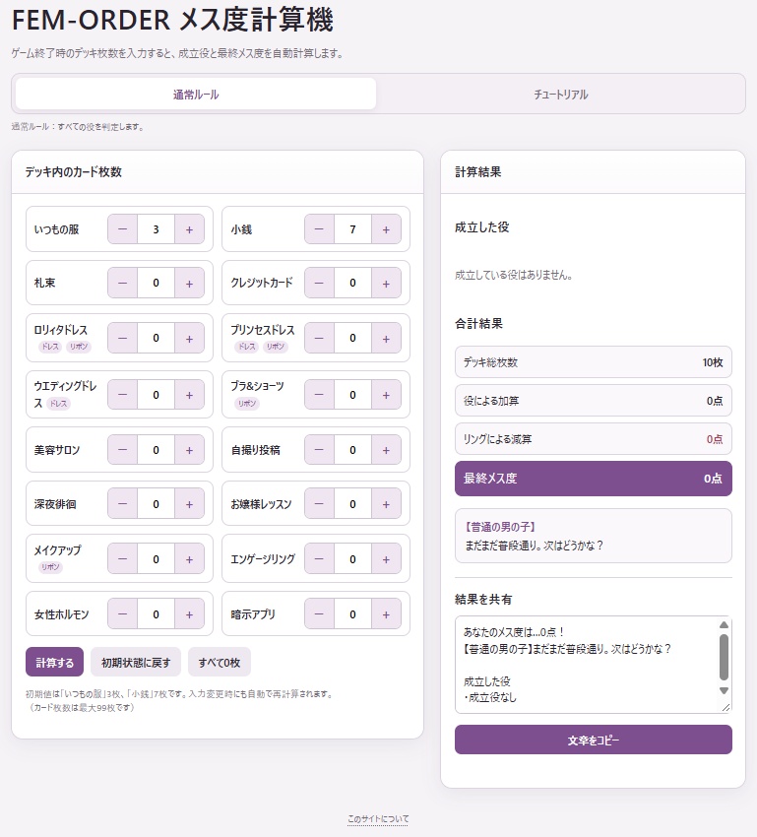Click the 札束 count input

point(156,283)
